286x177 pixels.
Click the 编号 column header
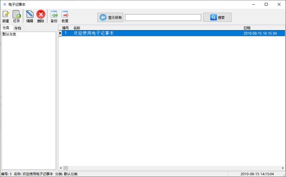tap(65, 28)
